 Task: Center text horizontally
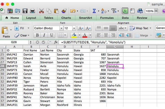pos(106,35)
